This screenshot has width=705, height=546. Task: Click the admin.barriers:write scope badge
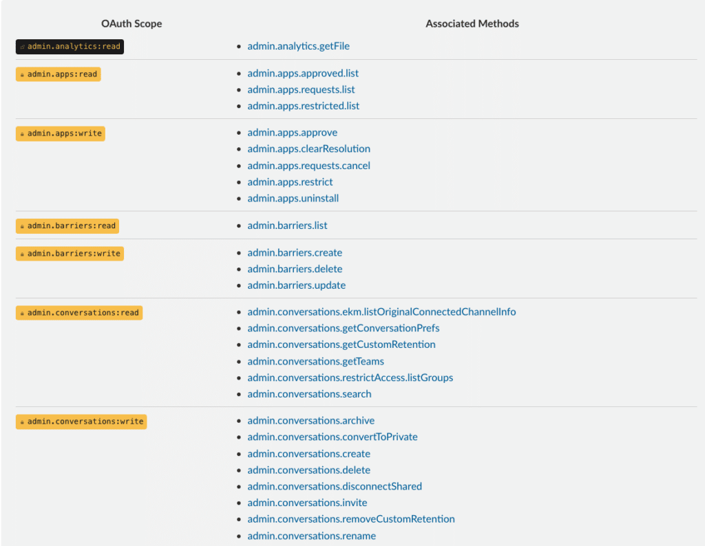click(x=70, y=254)
